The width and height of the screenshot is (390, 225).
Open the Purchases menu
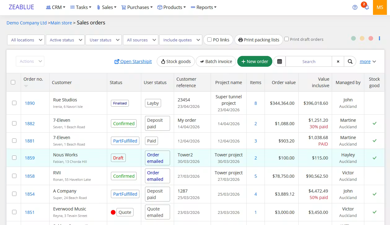pyautogui.click(x=137, y=7)
